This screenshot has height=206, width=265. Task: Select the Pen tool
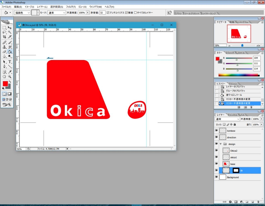[4, 66]
